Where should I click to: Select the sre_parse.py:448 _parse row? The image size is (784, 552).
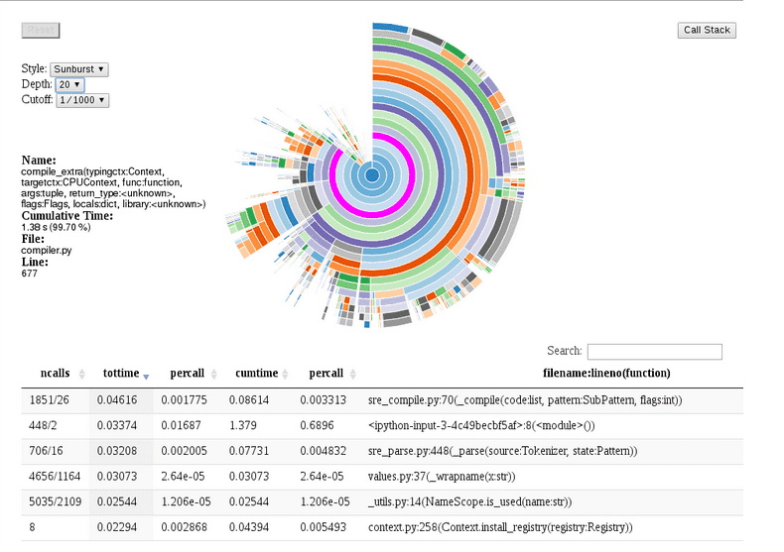(x=501, y=452)
